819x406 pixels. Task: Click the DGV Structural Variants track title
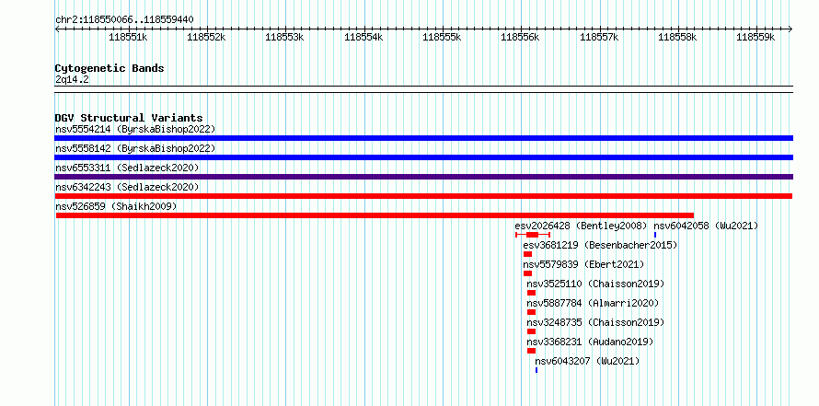[129, 118]
